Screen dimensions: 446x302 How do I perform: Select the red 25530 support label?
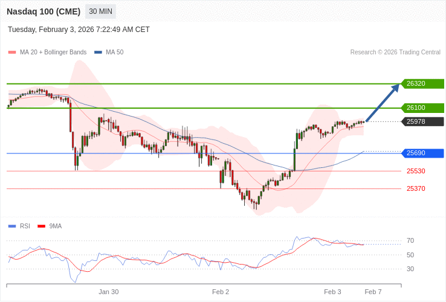pos(416,172)
